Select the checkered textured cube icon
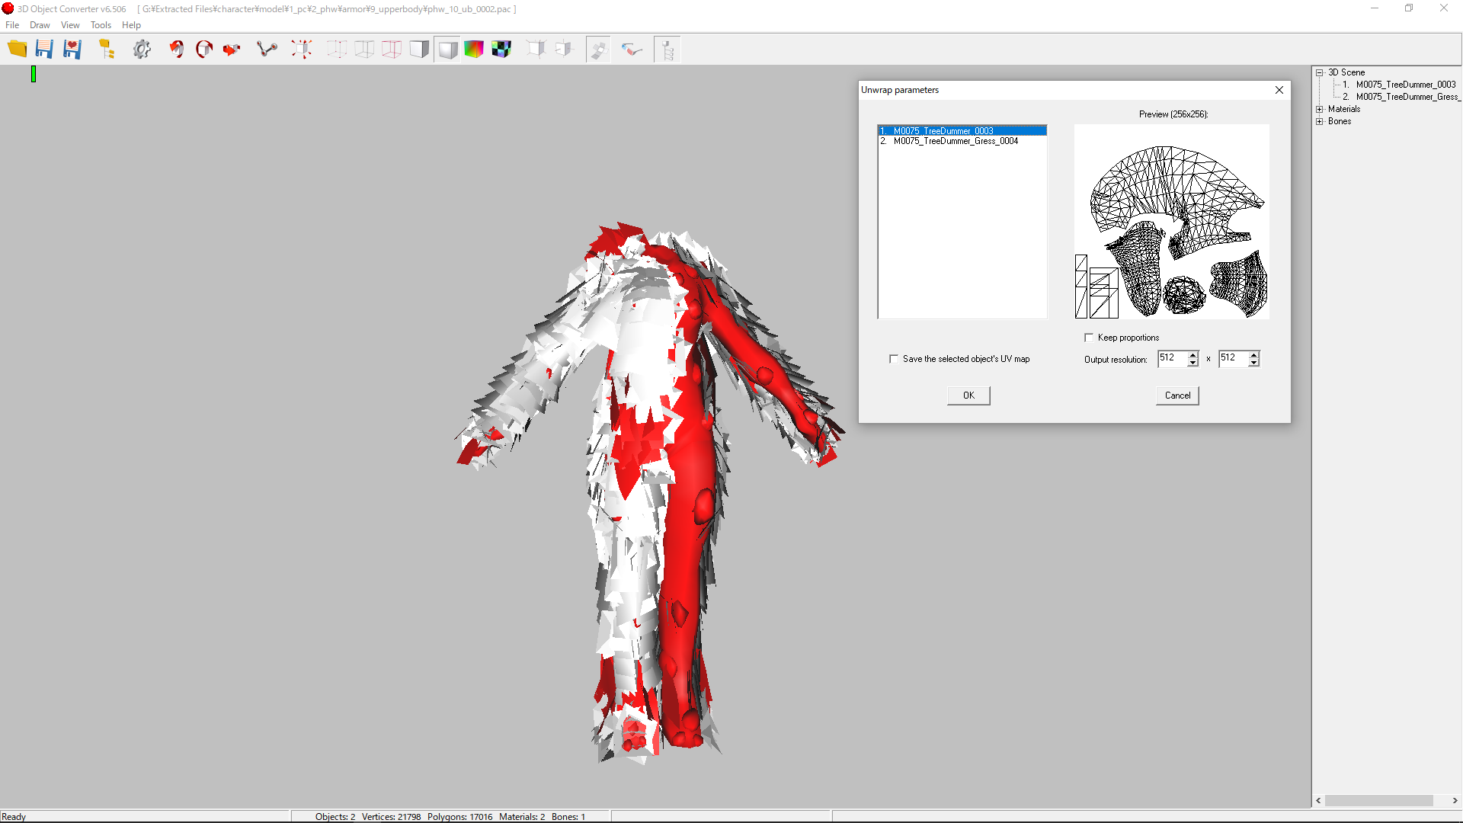This screenshot has height=823, width=1463. (501, 50)
